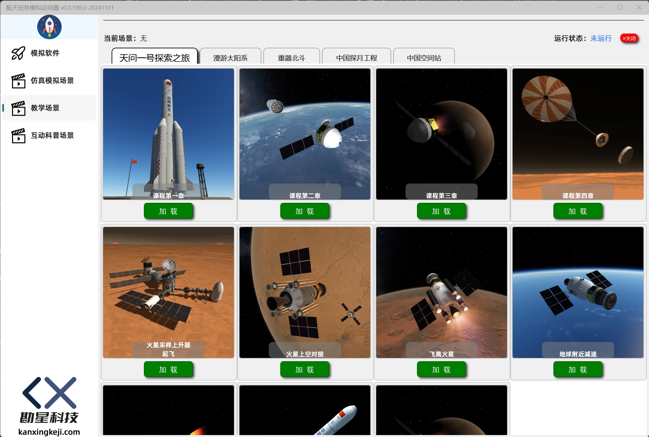Image resolution: width=649 pixels, height=437 pixels.
Task: Open the 仿真模拟场景 sidebar entry
Action: 49,81
